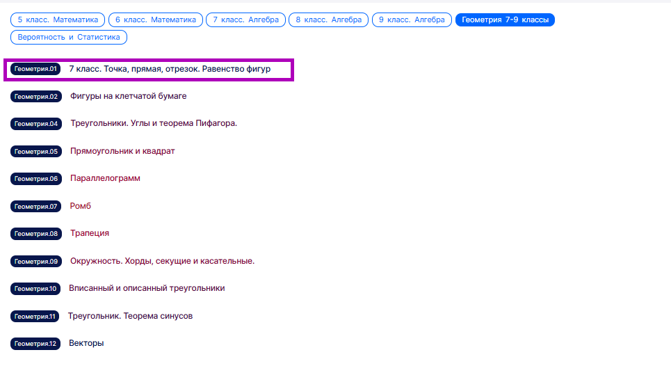The image size is (671, 373).
Task: Click the Геометрия.07 badge
Action: pos(36,207)
